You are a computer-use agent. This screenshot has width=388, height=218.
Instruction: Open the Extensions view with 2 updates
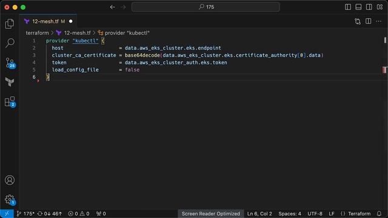point(10,102)
